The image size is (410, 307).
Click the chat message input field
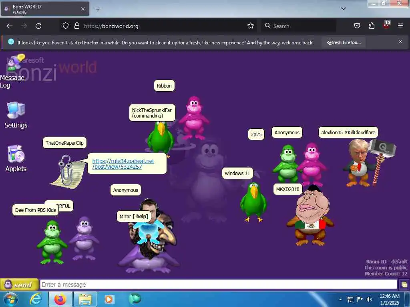218,284
